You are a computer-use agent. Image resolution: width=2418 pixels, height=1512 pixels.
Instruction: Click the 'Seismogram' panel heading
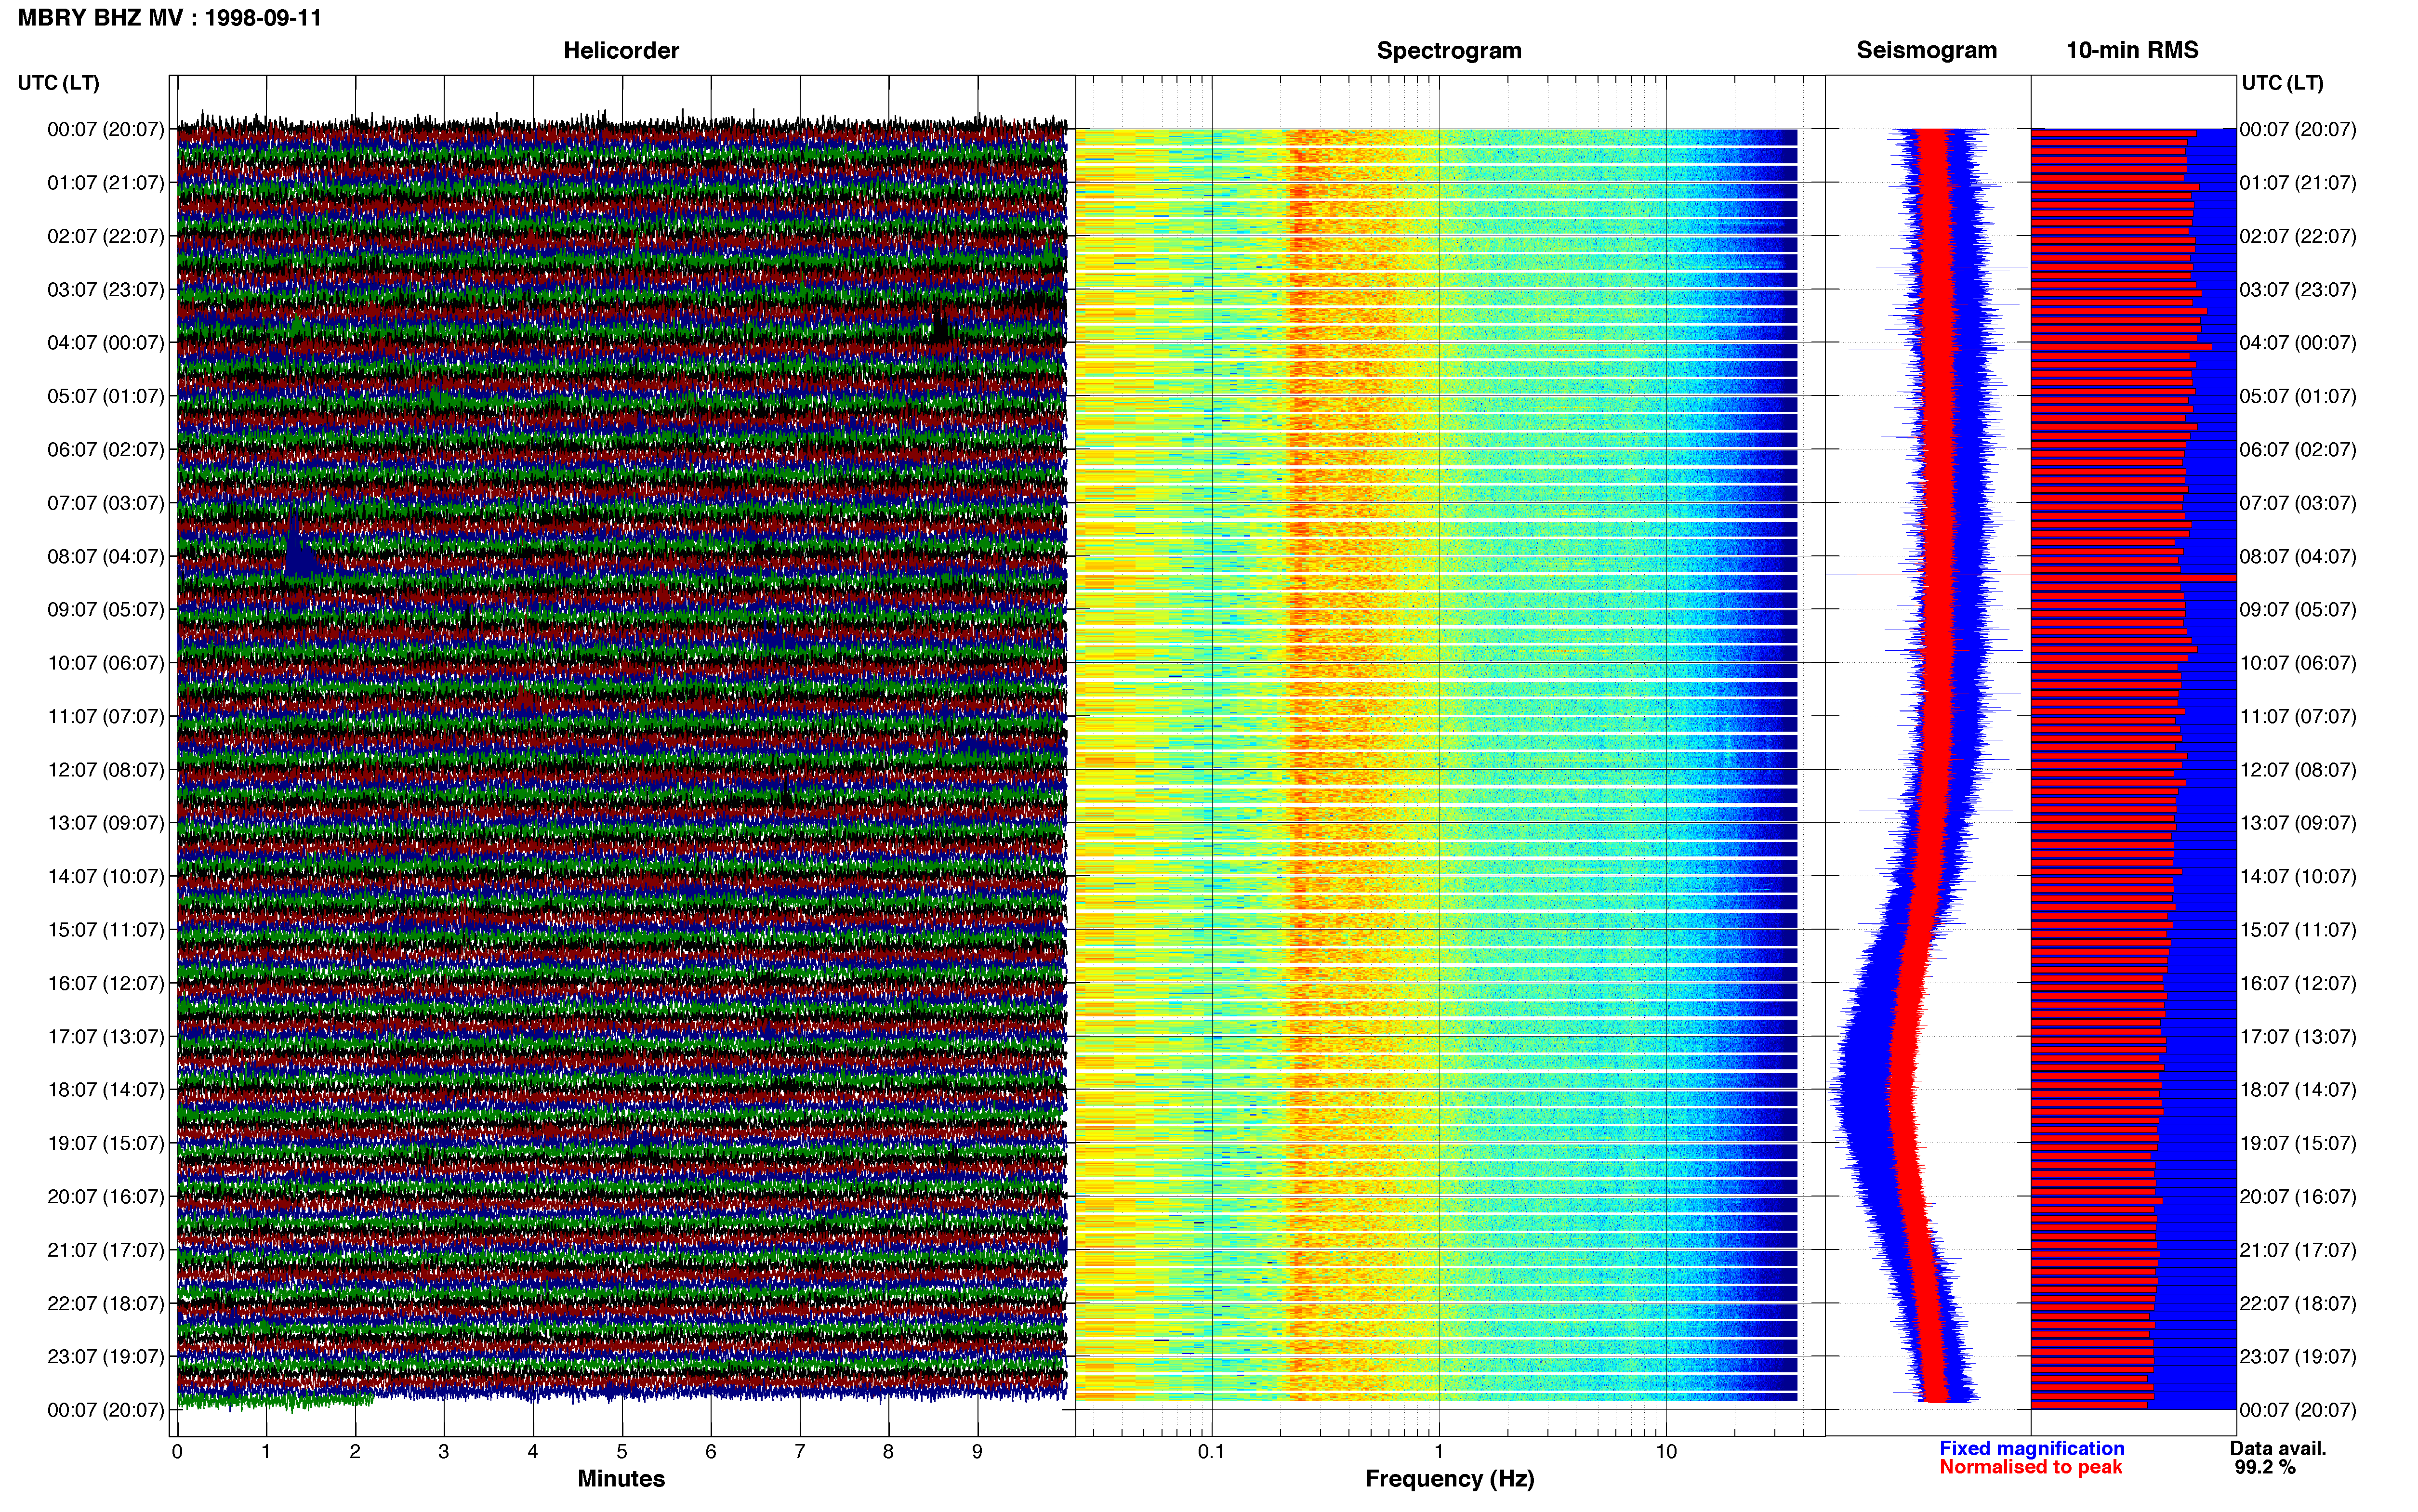(1927, 51)
